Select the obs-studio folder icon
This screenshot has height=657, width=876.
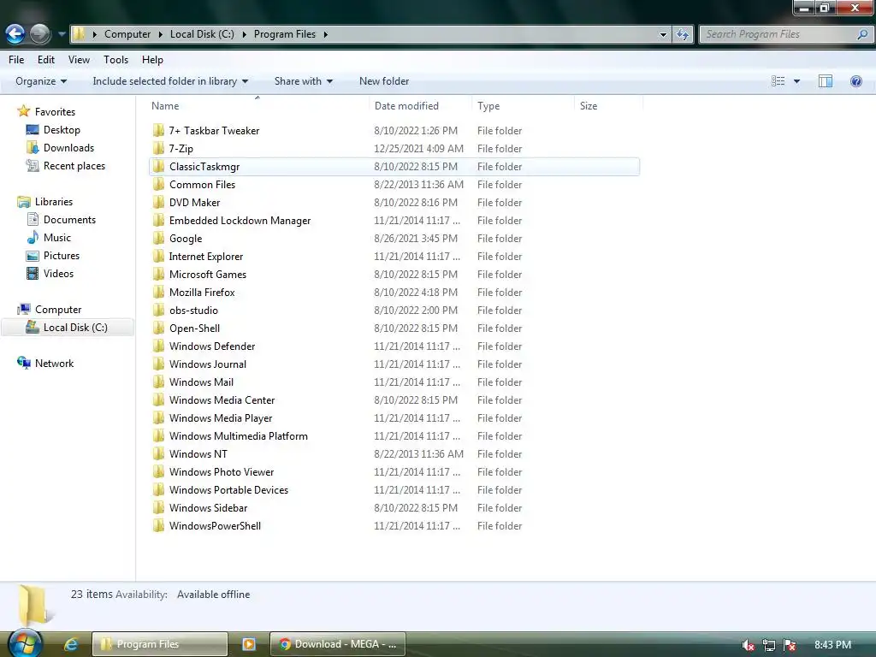(x=158, y=310)
